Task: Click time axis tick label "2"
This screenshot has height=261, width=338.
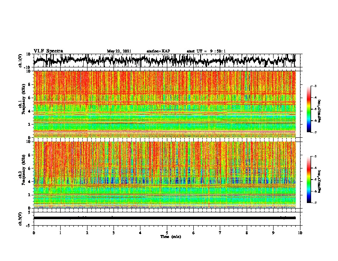Action: pos(87,233)
